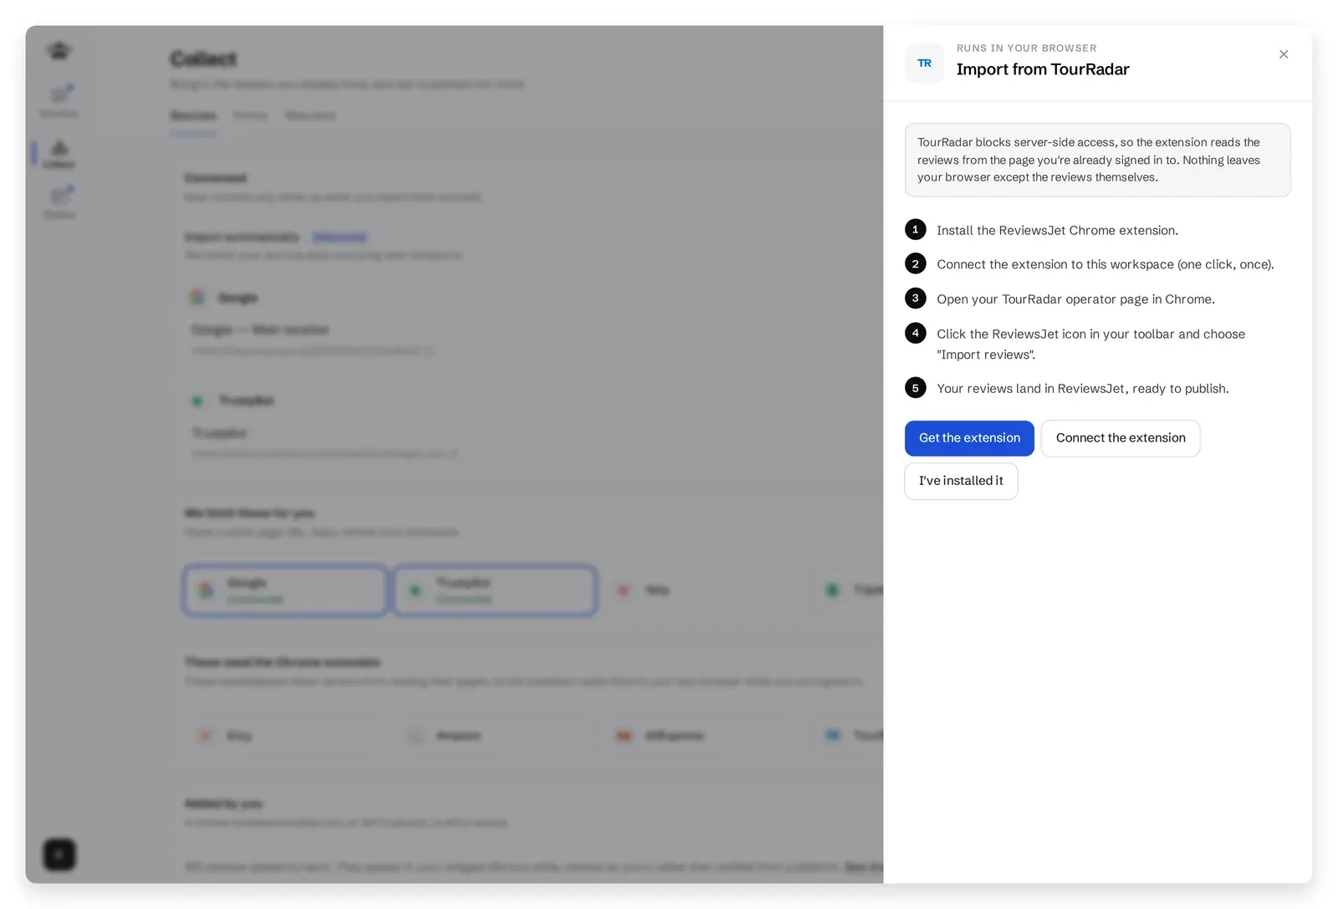1338x909 pixels.
Task: Click the blue Get the extension button
Action: [969, 438]
